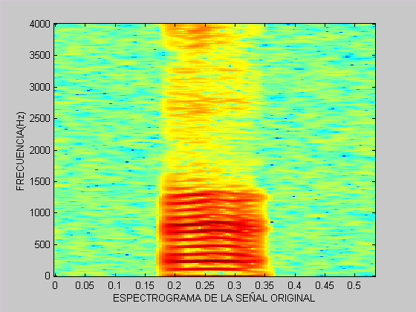The width and height of the screenshot is (416, 312).
Task: Click the 0.15 time tick label
Action: click(145, 285)
